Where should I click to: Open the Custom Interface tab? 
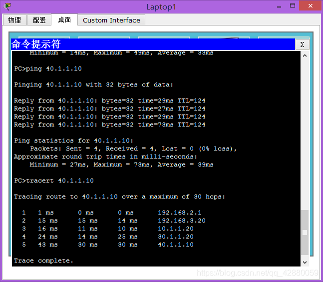[111, 20]
